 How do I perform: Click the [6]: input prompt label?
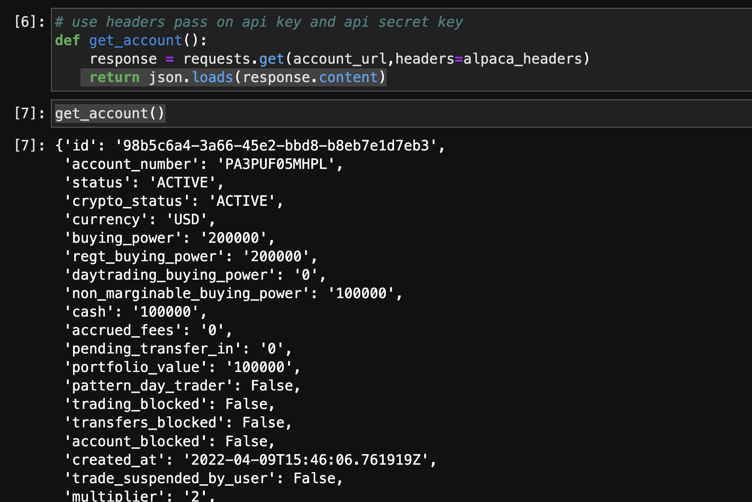29,22
